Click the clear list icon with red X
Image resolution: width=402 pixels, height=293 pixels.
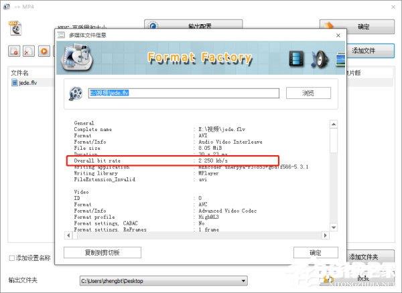tap(29, 51)
